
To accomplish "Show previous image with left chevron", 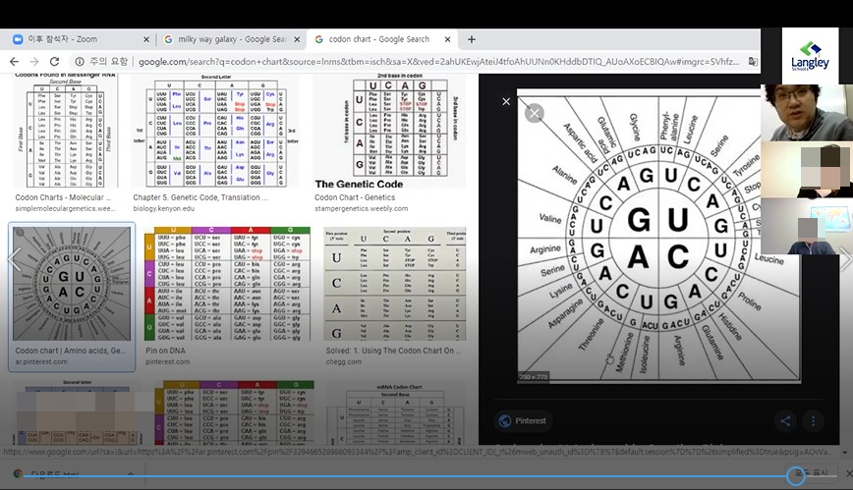I will click(16, 259).
